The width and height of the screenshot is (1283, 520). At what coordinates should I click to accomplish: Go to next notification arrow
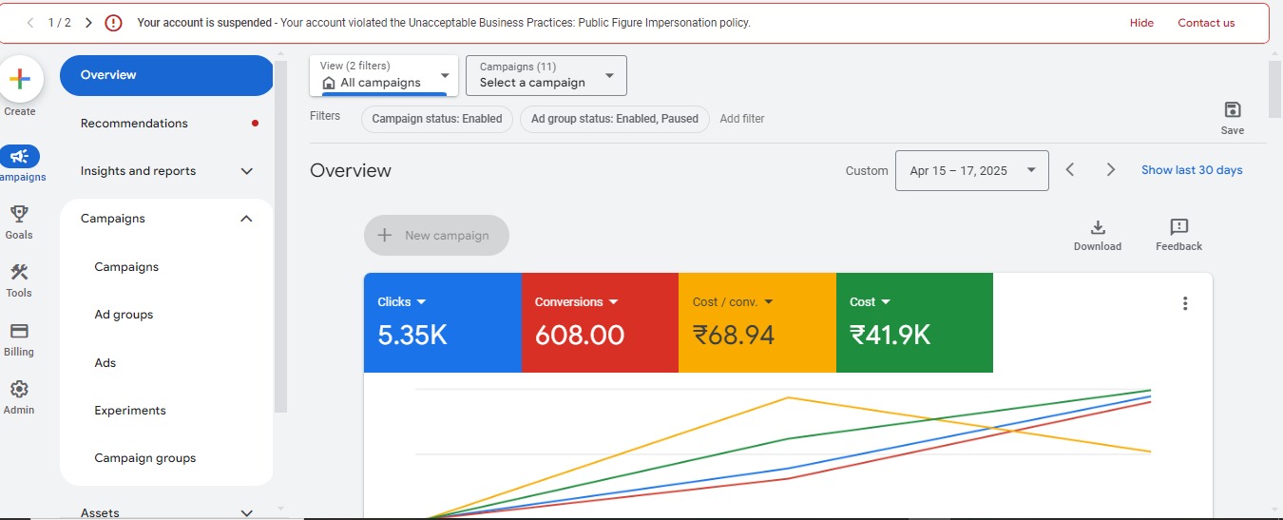pyautogui.click(x=88, y=23)
